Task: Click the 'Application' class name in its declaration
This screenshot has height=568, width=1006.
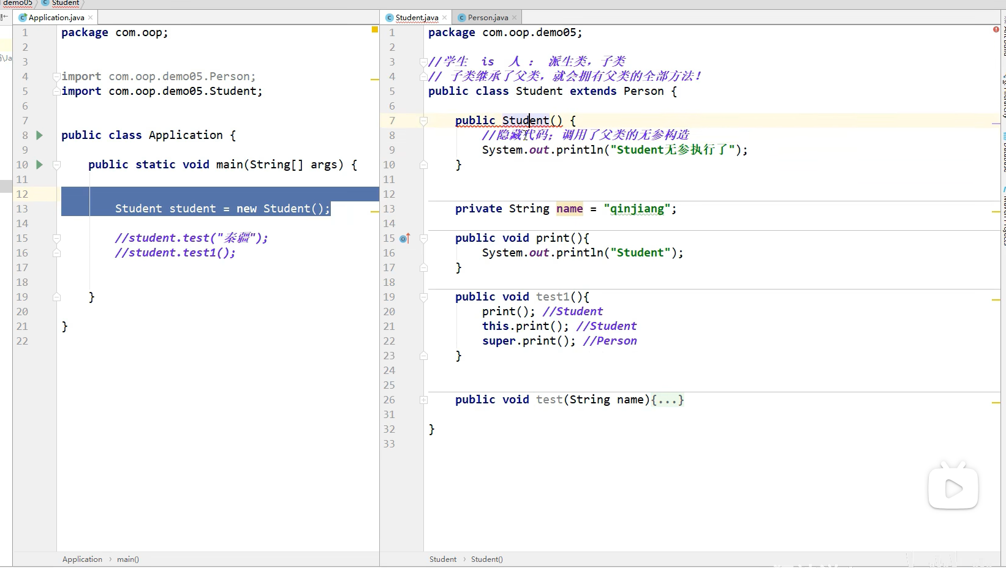Action: click(x=186, y=135)
